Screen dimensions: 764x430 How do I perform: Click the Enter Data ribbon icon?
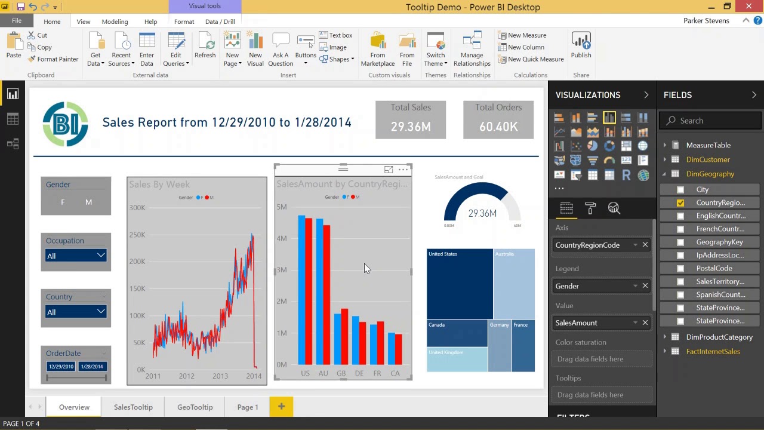(x=147, y=49)
